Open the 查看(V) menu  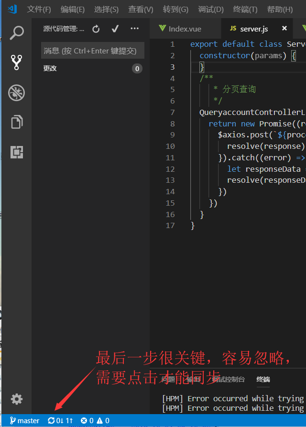141,10
